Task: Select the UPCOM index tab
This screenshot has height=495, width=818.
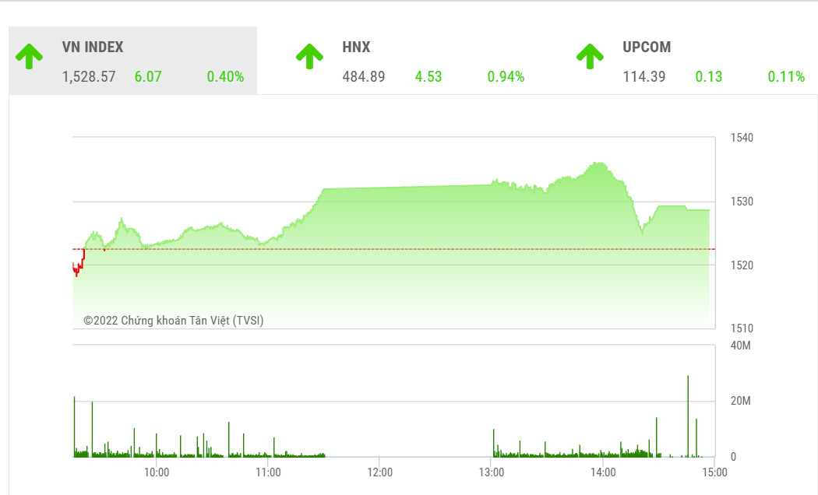Action: [647, 47]
